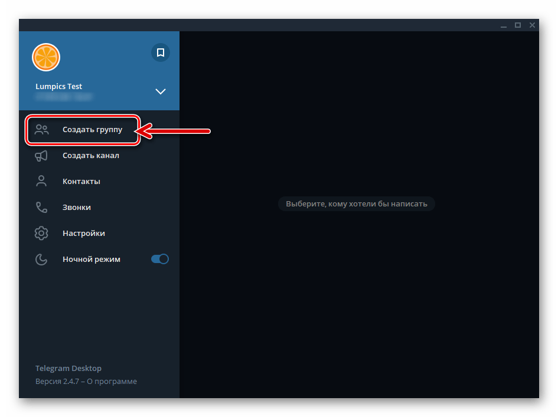The height and width of the screenshot is (417, 558).
Task: Click the "Lumpics Test" account name
Action: click(x=58, y=87)
